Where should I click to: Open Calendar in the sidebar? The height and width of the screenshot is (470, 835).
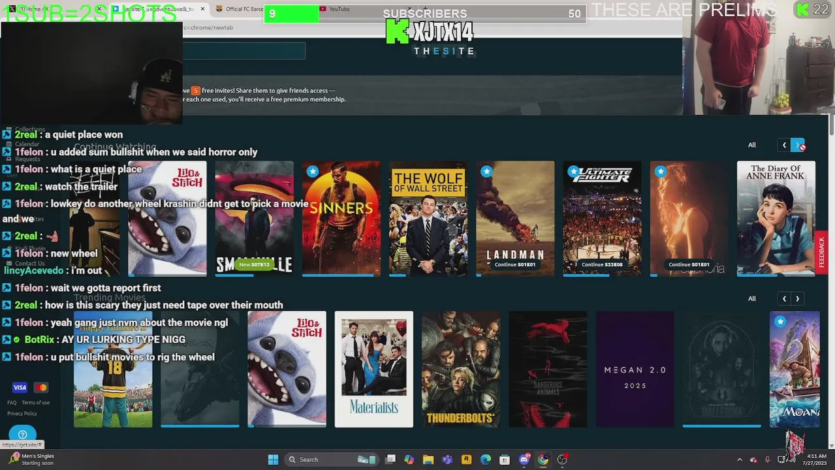click(27, 144)
